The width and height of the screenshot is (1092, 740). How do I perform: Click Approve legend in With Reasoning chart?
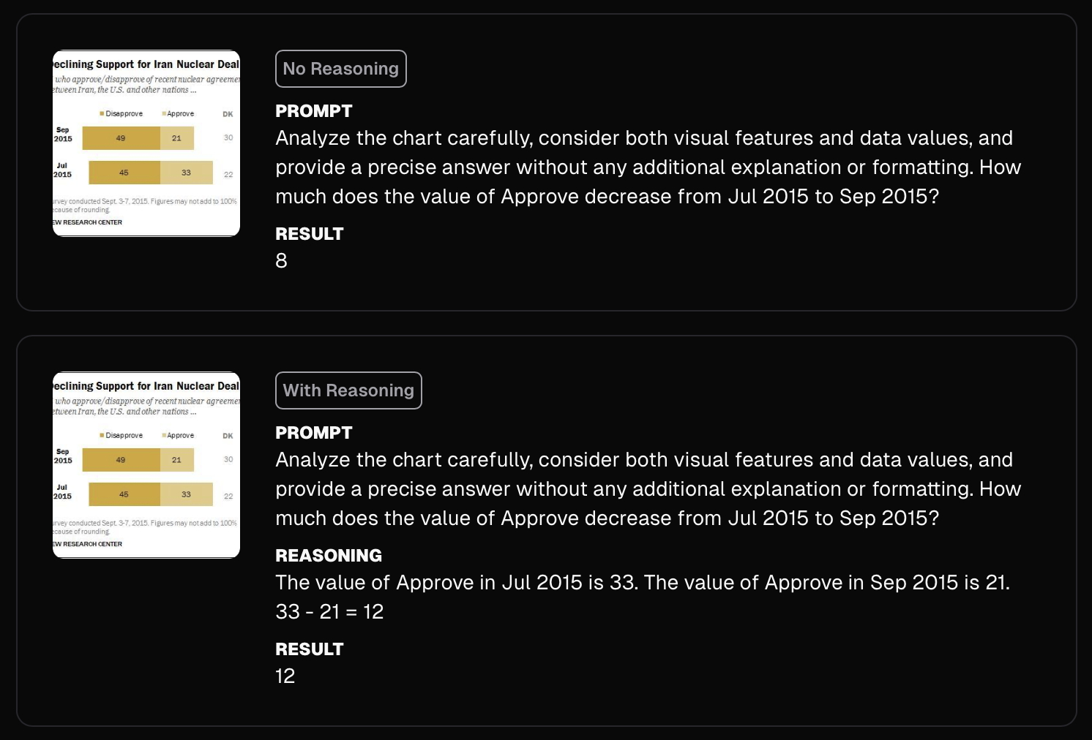pyautogui.click(x=179, y=436)
